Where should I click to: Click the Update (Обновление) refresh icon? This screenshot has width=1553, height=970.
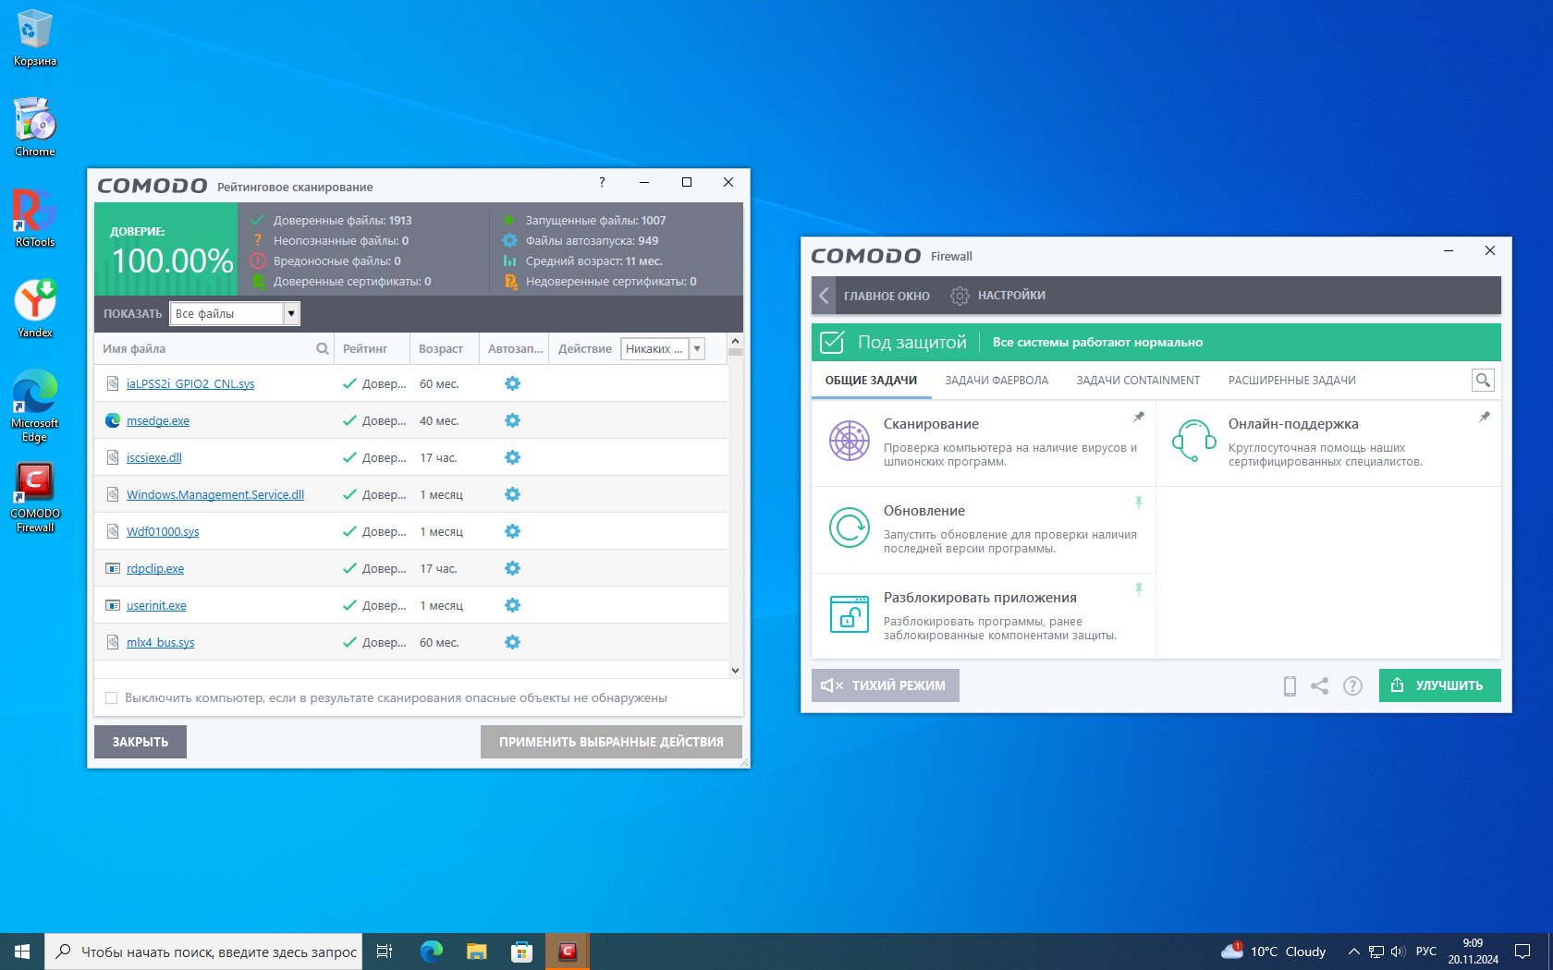point(849,527)
